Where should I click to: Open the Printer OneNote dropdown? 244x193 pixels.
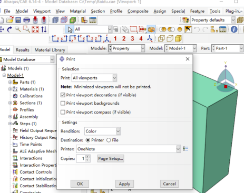pyautogui.click(x=178, y=149)
